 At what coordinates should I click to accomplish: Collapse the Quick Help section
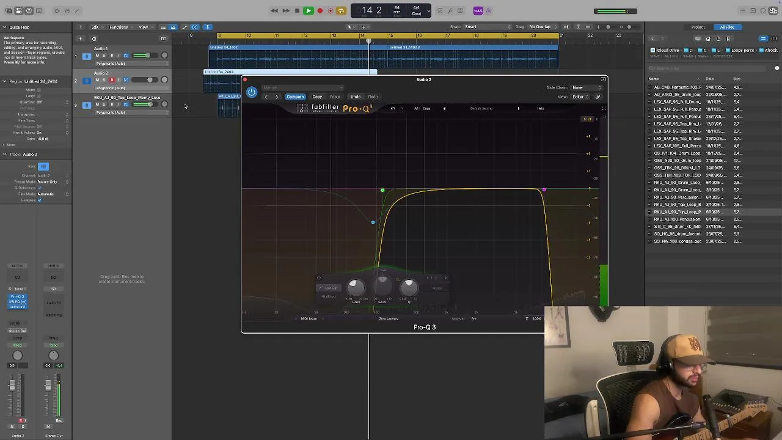tap(4, 27)
